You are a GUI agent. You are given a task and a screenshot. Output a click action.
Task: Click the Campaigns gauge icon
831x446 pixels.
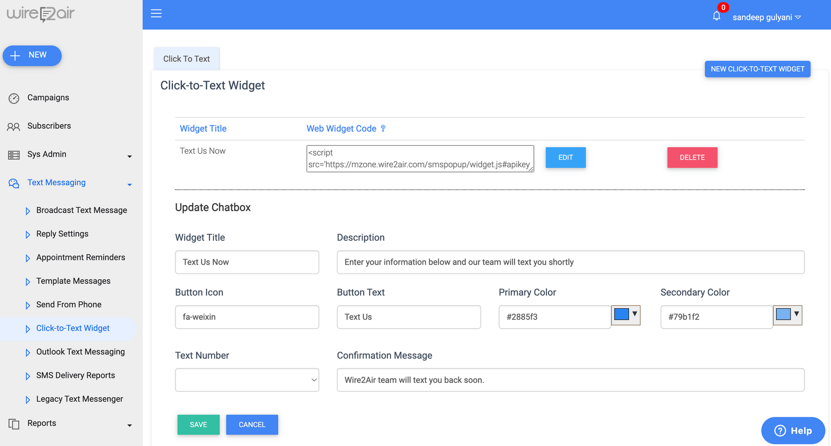[x=14, y=98]
